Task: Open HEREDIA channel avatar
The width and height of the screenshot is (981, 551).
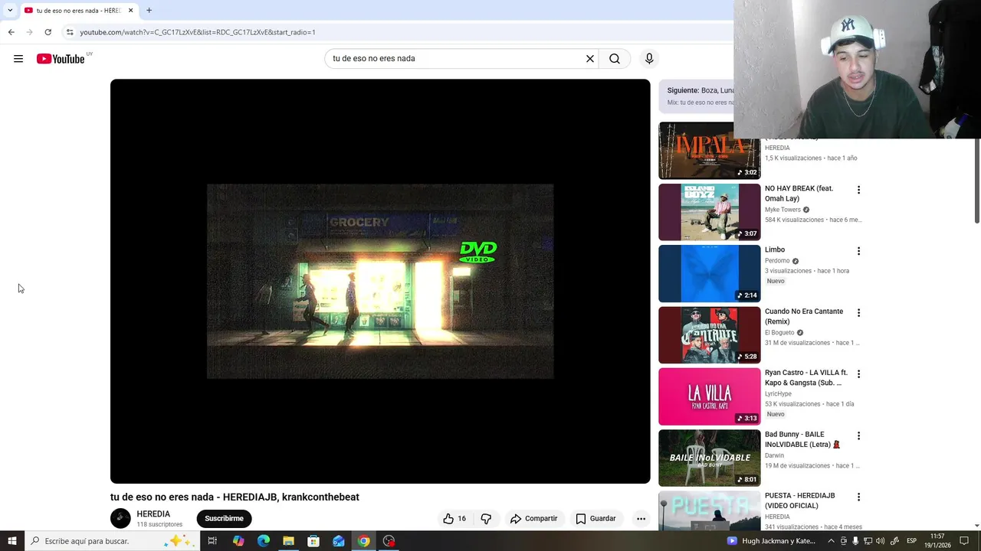Action: (120, 518)
